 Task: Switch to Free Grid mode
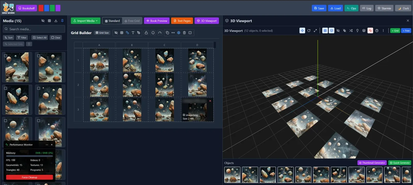coord(132,21)
